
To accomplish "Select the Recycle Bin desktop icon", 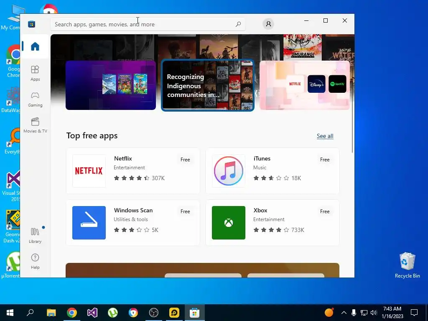I will click(x=407, y=265).
